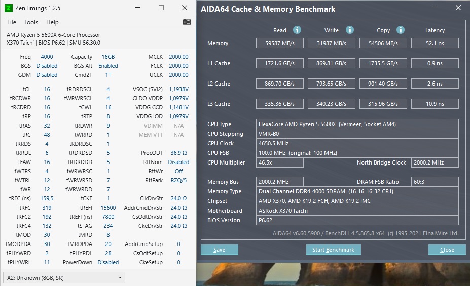This screenshot has height=286, width=470.
Task: Open the Tools menu in ZenTimings
Action: tap(31, 22)
